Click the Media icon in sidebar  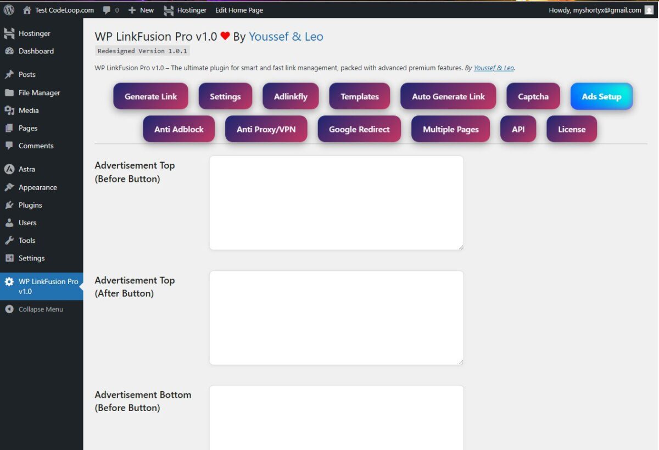coord(9,110)
